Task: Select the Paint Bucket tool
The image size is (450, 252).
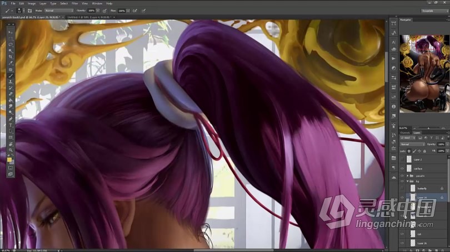Action: 11,100
